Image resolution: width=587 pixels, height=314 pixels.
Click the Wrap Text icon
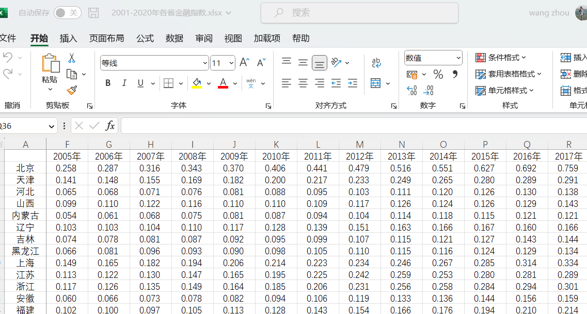click(x=376, y=63)
